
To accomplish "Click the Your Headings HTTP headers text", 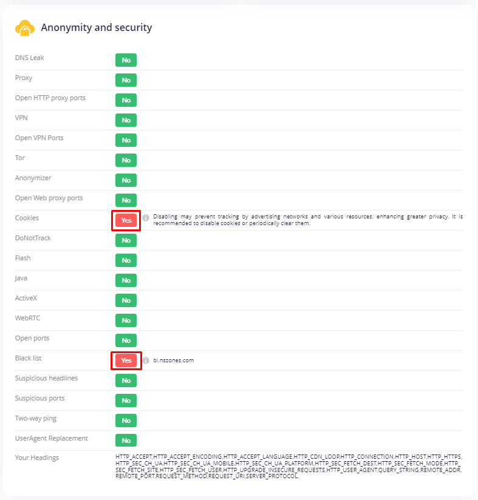I will pyautogui.click(x=289, y=467).
